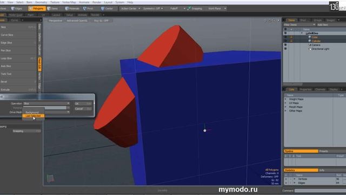Toggle visibility of the Cylinder item
346x195 pixels.
click(x=285, y=41)
